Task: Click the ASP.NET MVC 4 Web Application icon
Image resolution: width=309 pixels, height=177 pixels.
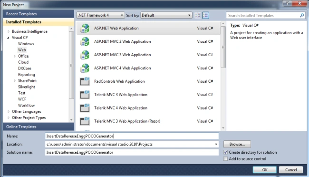Action: pyautogui.click(x=85, y=68)
